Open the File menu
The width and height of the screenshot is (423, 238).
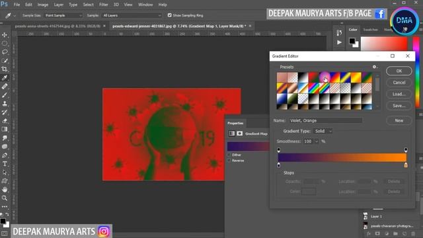coord(17,5)
